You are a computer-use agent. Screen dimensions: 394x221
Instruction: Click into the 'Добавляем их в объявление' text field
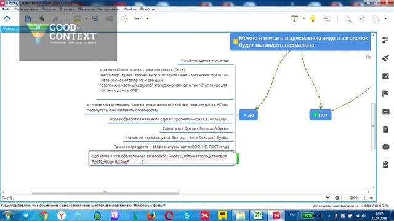[x=161, y=158]
